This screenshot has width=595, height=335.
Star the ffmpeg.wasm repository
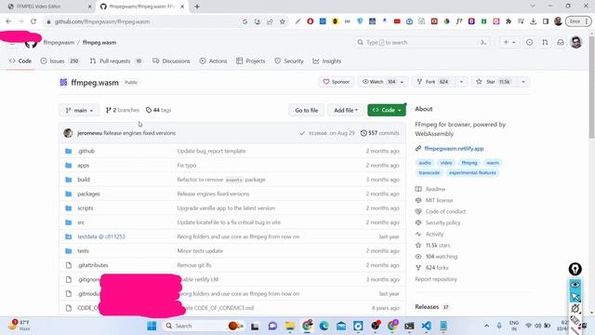[494, 82]
